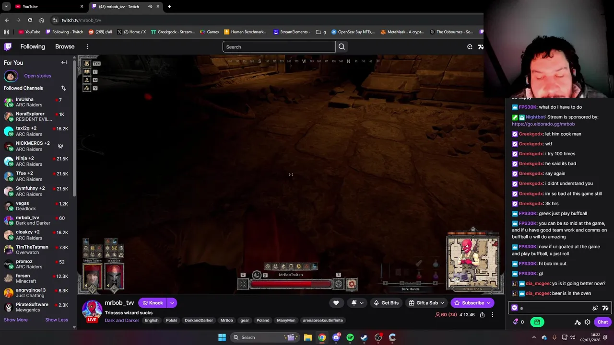The image size is (614, 345).
Task: Click Windows Start button
Action: click(222, 337)
